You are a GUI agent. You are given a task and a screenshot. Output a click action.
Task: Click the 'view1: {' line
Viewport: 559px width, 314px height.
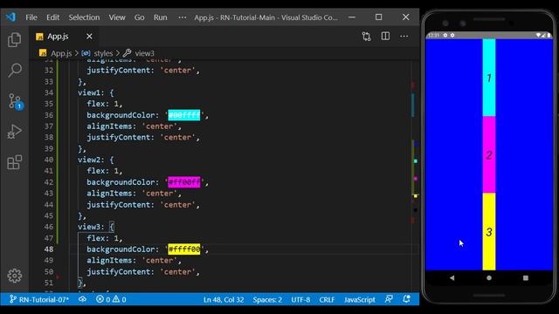point(95,92)
